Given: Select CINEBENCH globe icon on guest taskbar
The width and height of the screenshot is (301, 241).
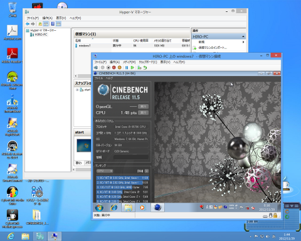Looking at the screenshot, I should pyautogui.click(x=157, y=207).
